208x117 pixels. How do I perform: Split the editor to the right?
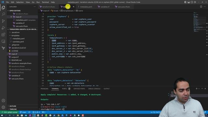201,6
